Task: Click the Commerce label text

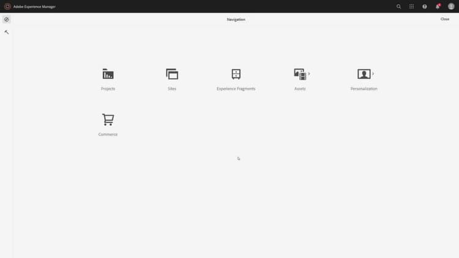Action: 108,134
